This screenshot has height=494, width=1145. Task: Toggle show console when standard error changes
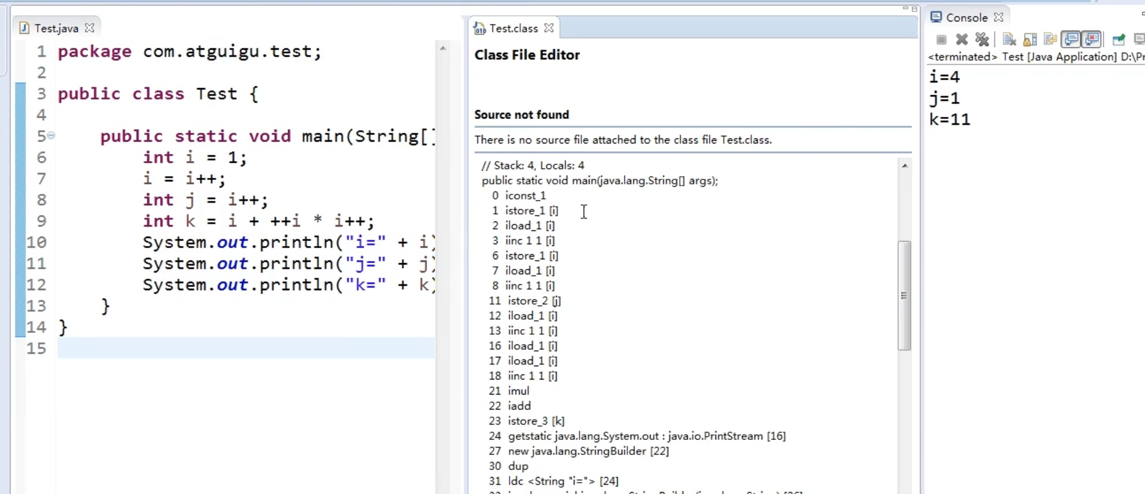click(1091, 40)
